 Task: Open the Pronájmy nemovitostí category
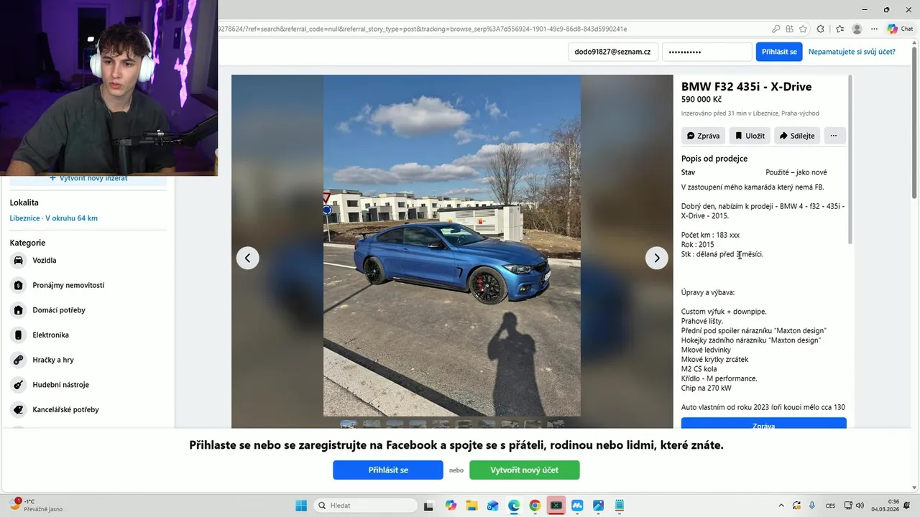tap(88, 285)
